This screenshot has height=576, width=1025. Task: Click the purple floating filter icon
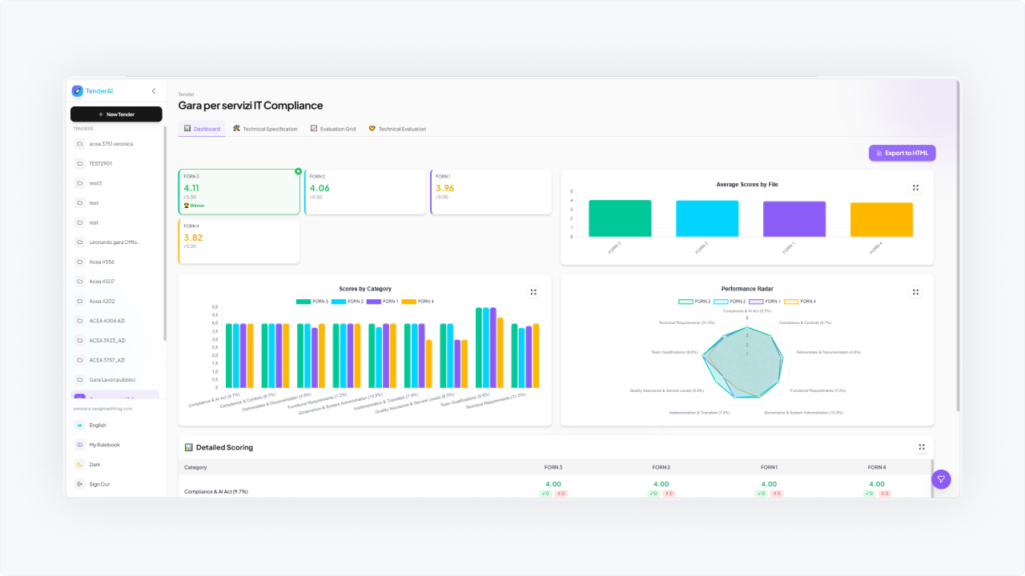tap(941, 479)
